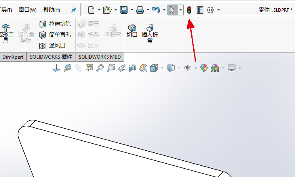Click the 插入折弯 insert bends tool
The image size is (295, 177).
[150, 33]
